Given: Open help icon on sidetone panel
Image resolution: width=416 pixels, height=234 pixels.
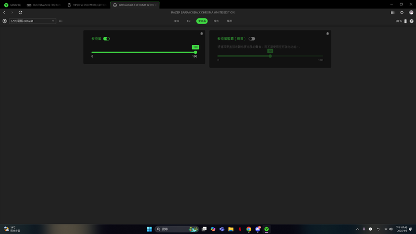Looking at the screenshot, I should pyautogui.click(x=327, y=34).
